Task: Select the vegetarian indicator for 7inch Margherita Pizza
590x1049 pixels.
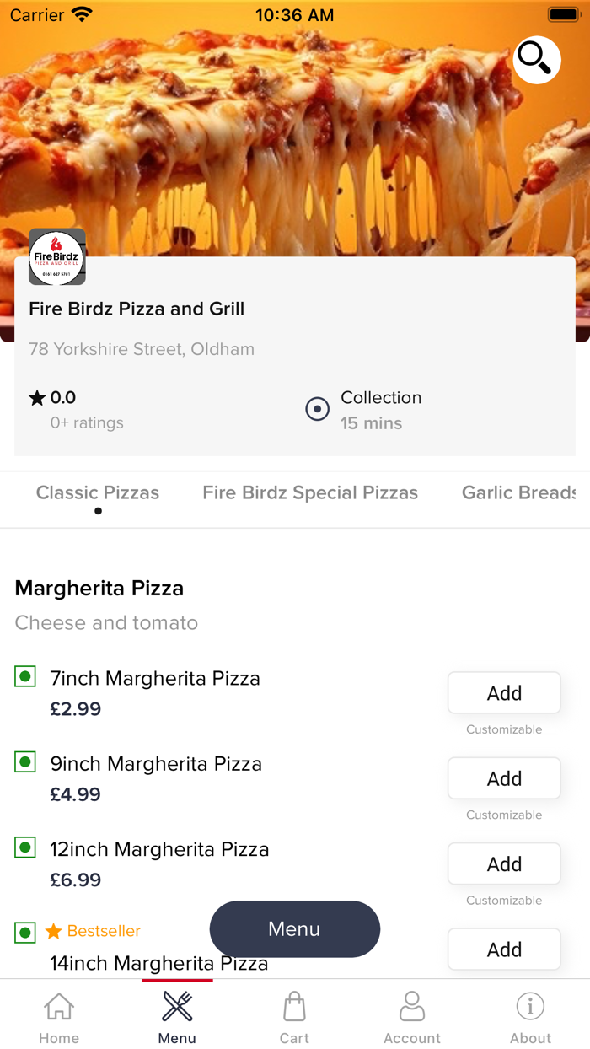Action: click(x=25, y=676)
